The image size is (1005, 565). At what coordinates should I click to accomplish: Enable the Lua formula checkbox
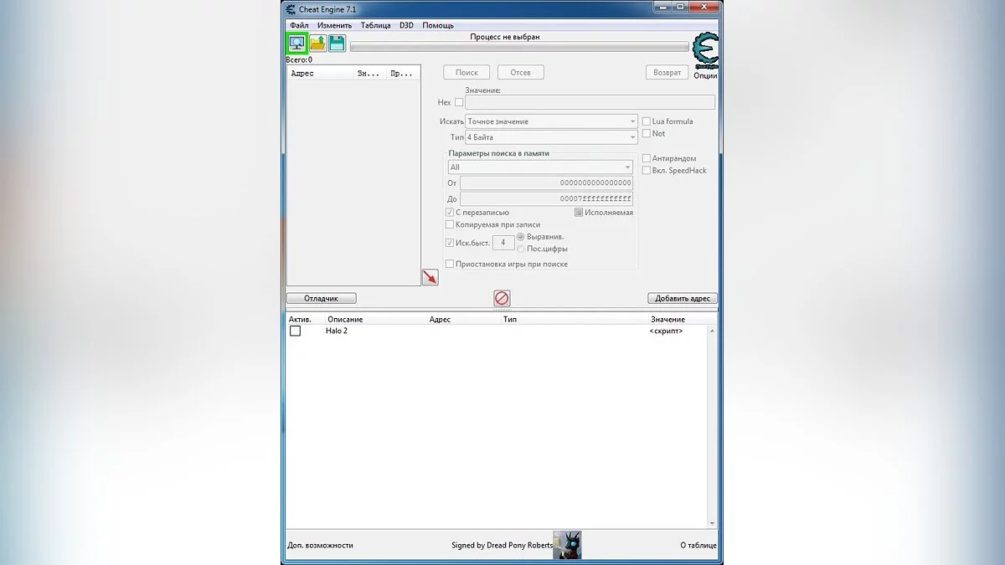(x=646, y=121)
